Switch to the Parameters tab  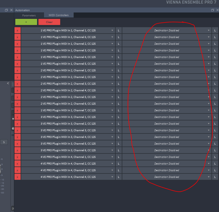pyautogui.click(x=29, y=15)
